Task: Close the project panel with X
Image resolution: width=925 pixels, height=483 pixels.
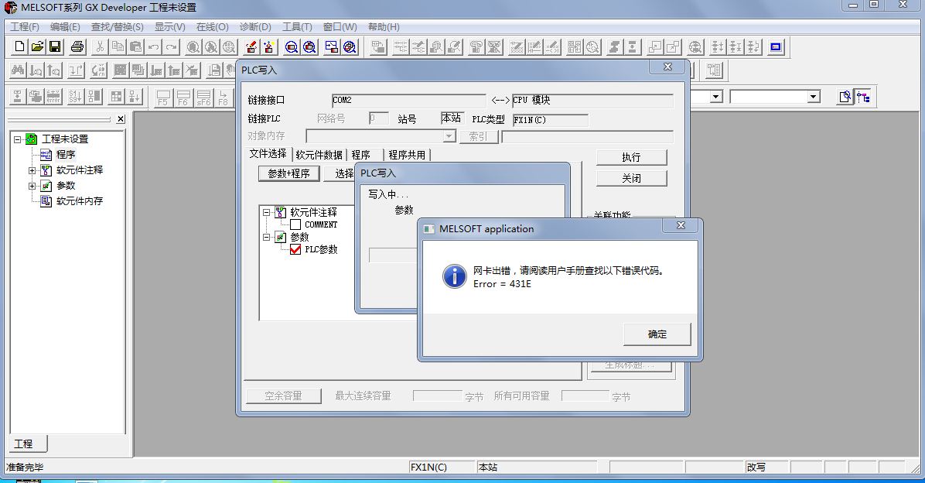Action: click(121, 119)
